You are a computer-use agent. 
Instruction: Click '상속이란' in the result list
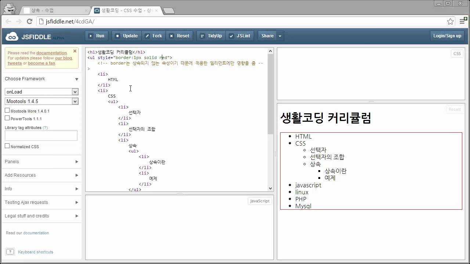336,171
